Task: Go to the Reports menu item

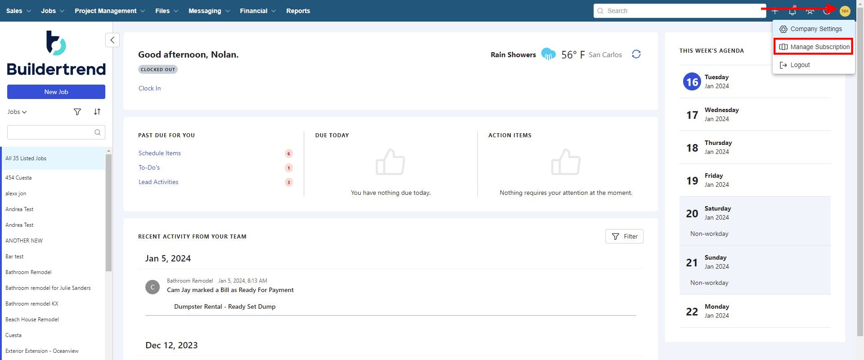Action: [x=298, y=11]
